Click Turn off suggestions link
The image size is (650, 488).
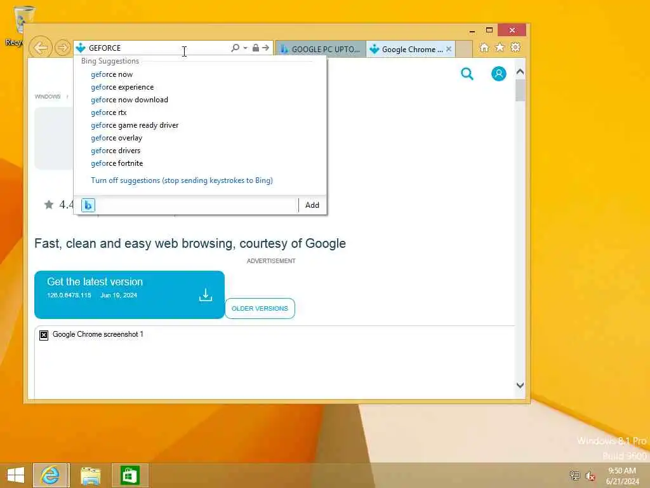click(x=182, y=180)
